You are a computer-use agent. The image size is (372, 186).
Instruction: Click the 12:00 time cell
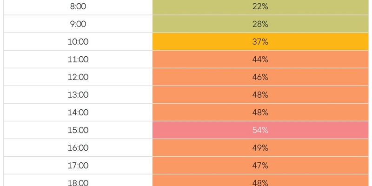[78, 77]
